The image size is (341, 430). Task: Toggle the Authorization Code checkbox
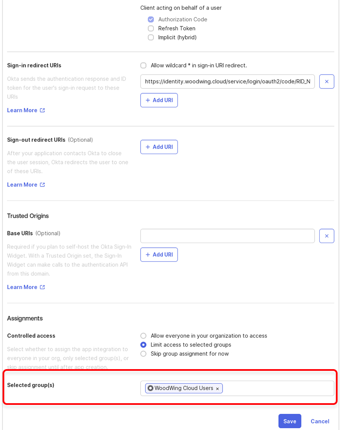[151, 20]
